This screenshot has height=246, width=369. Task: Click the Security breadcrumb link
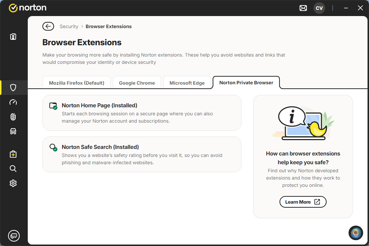point(69,26)
